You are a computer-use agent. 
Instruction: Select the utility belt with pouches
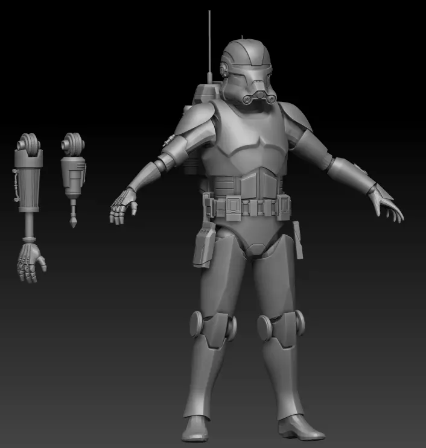[247, 207]
